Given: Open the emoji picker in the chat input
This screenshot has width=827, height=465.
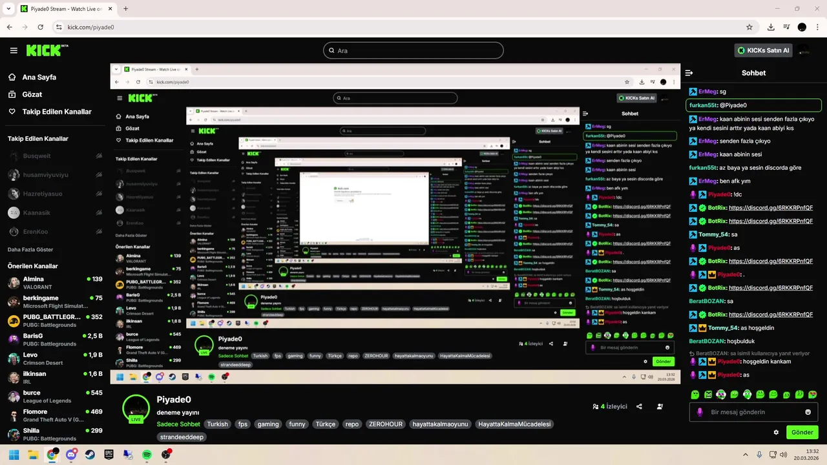Looking at the screenshot, I should coord(808,412).
